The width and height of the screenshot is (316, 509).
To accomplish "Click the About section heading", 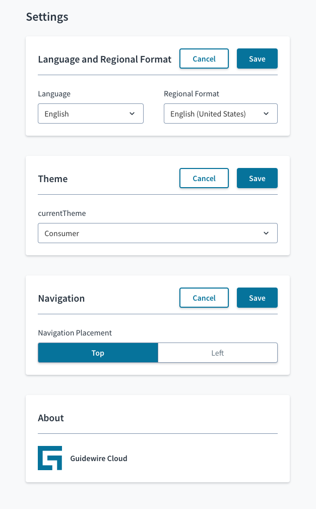I will 51,418.
